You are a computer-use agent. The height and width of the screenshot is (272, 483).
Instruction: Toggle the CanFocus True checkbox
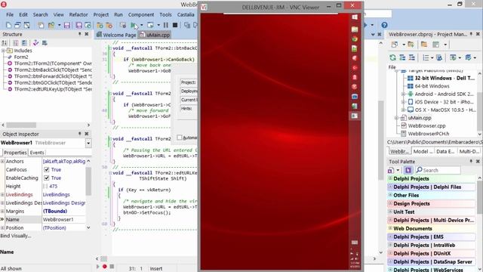[x=47, y=169]
